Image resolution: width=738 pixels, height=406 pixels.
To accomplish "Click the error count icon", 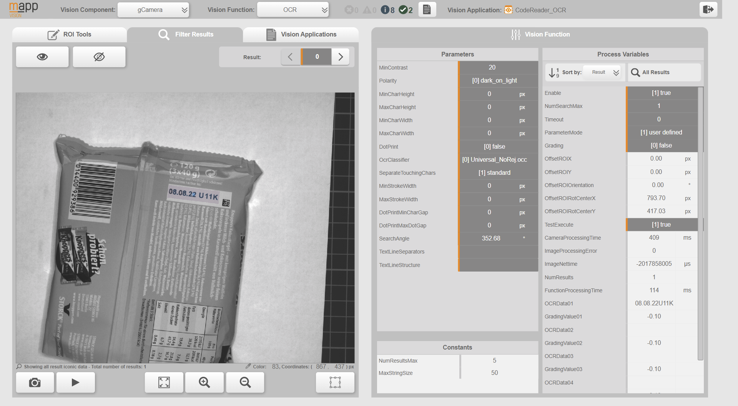I will point(349,10).
